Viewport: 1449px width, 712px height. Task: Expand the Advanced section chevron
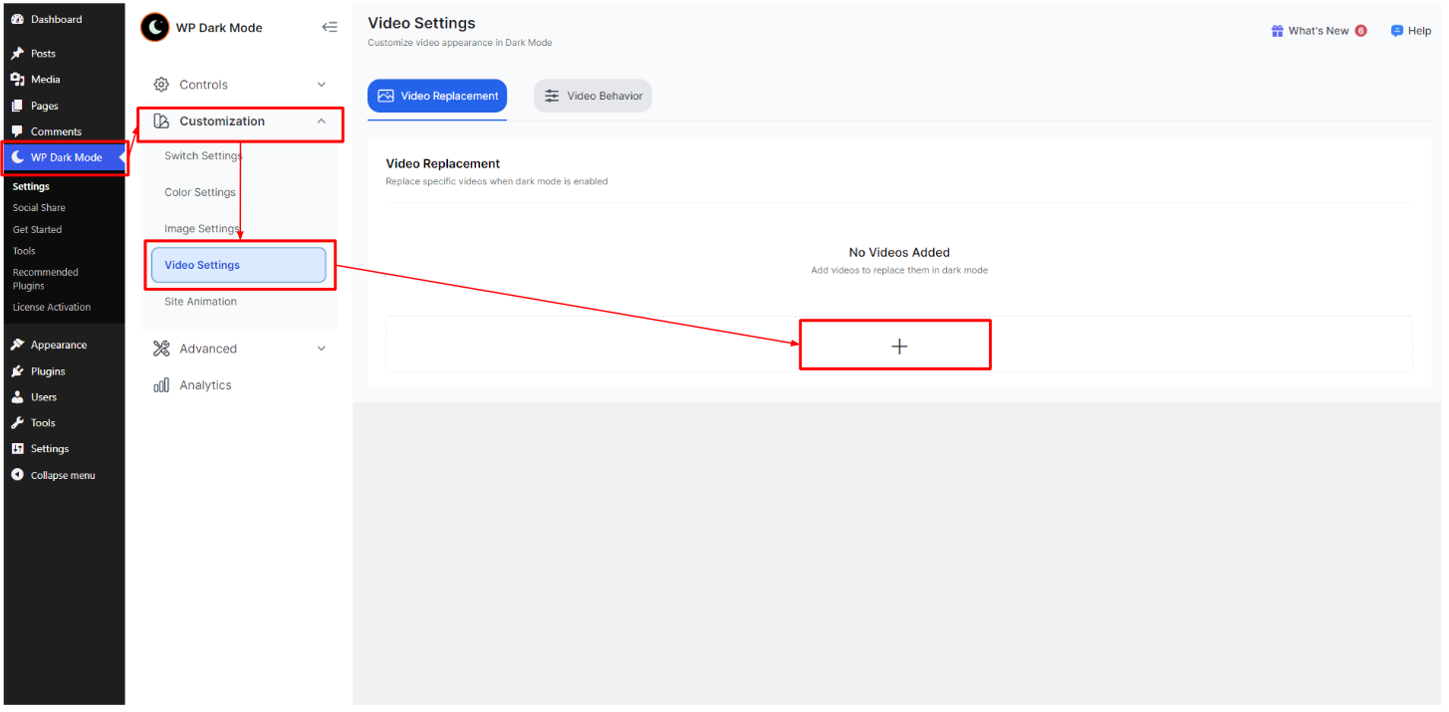(321, 349)
